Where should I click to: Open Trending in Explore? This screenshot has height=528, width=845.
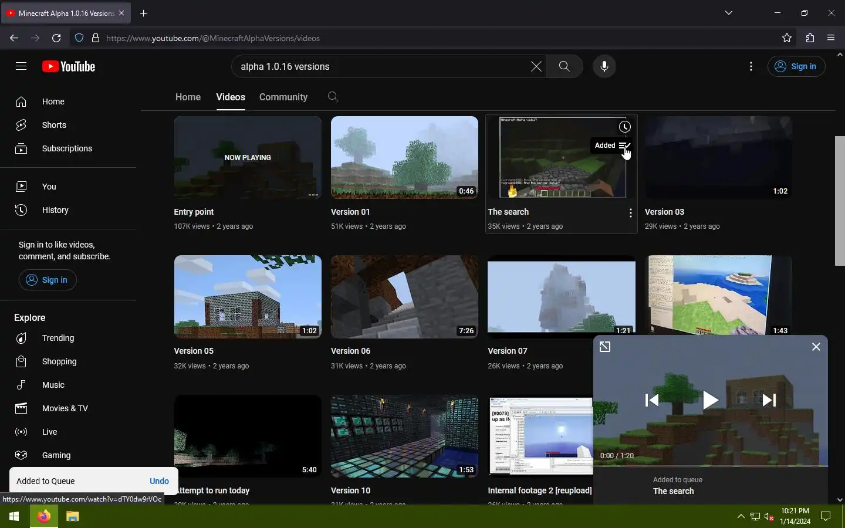point(68,338)
